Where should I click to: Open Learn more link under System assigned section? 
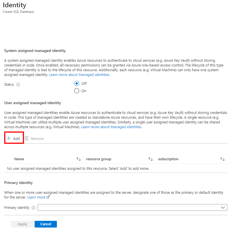(x=79, y=75)
